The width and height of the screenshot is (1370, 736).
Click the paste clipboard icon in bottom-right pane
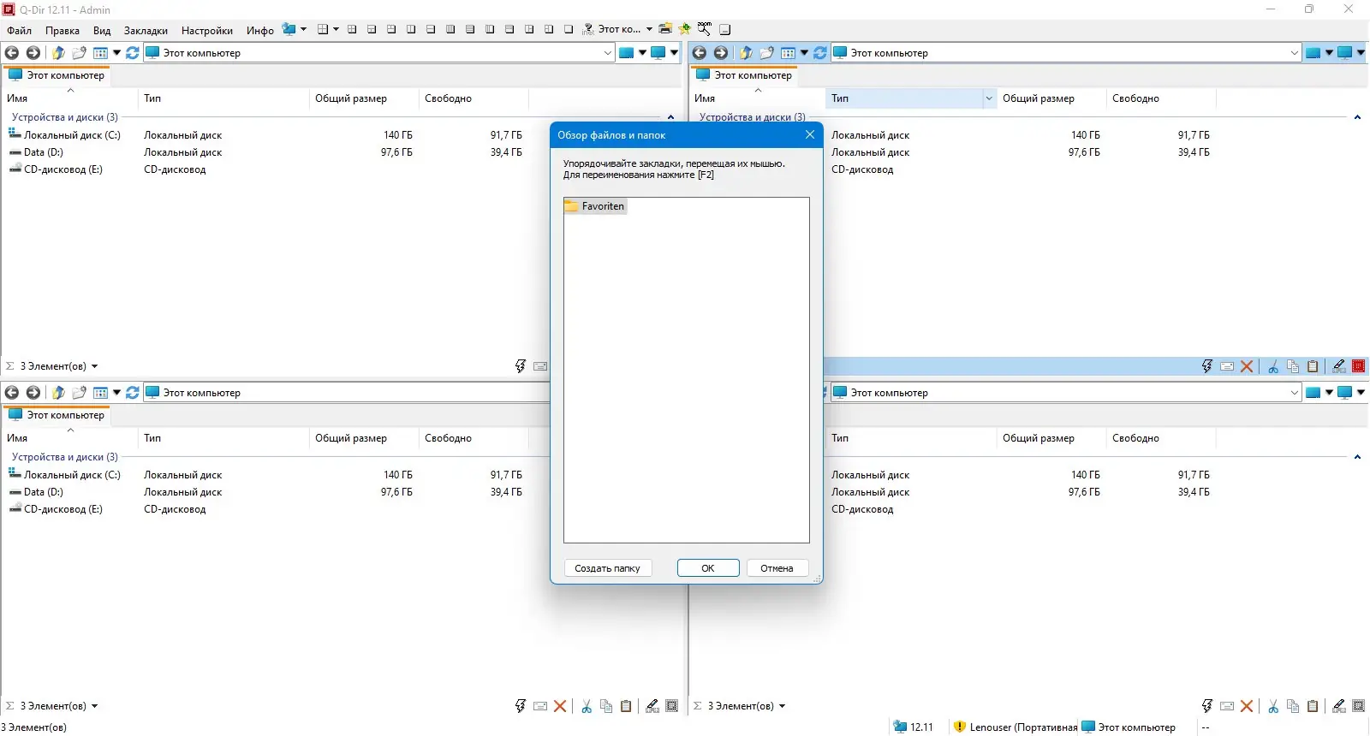click(x=1313, y=706)
